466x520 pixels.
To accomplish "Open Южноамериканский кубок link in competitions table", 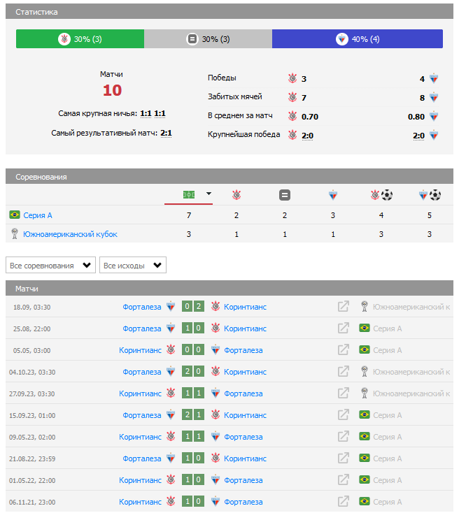I will pos(70,235).
